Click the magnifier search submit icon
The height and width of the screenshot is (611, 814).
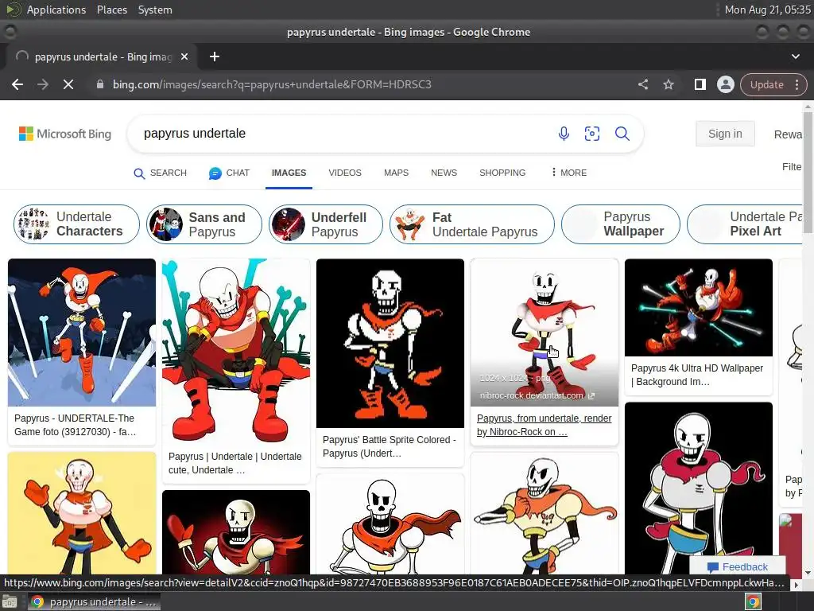coord(622,134)
